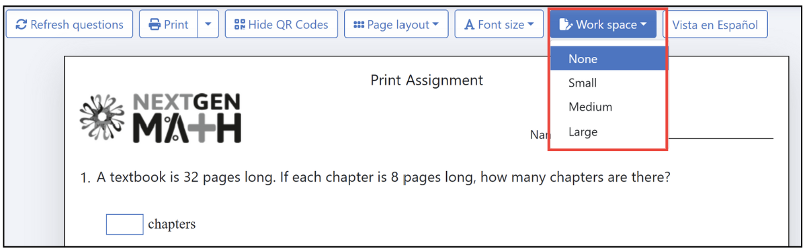809x251 pixels.
Task: Switch to Vista en Español
Action: pos(715,25)
